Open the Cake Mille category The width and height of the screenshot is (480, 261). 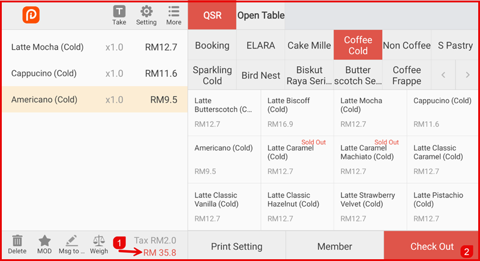pos(309,46)
